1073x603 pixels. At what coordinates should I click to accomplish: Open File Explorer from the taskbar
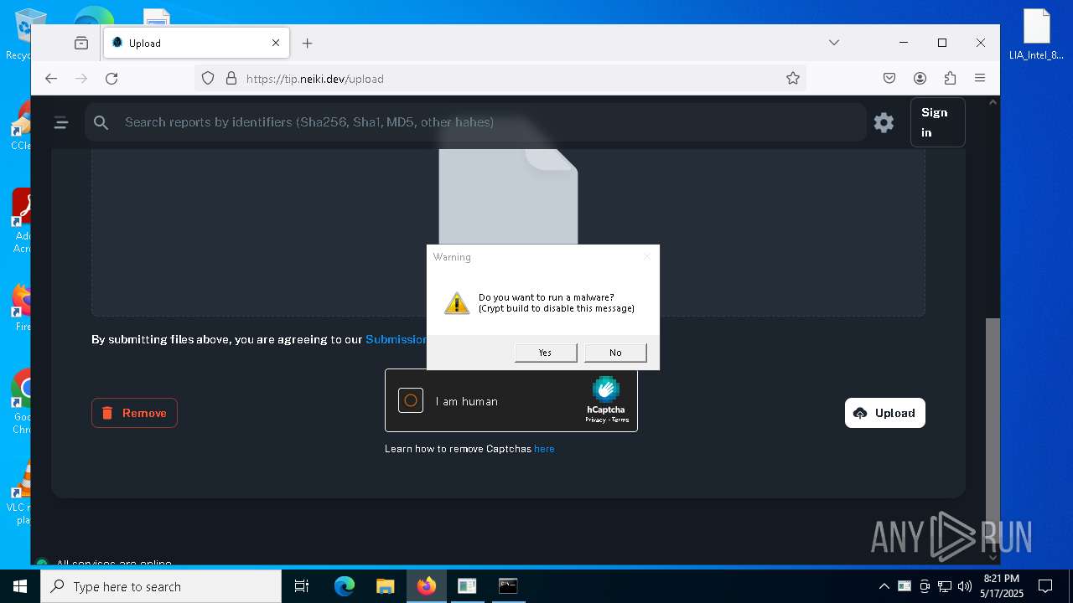(385, 586)
